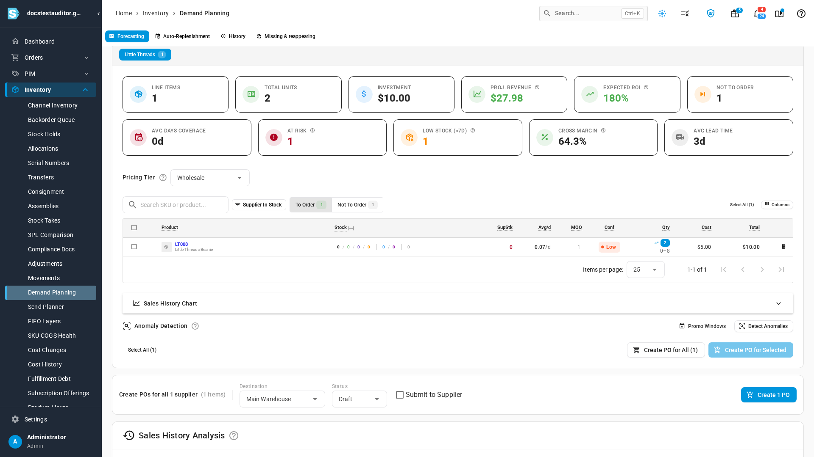Open the notifications bell
Screen dimensions: 814x457
(x=757, y=14)
